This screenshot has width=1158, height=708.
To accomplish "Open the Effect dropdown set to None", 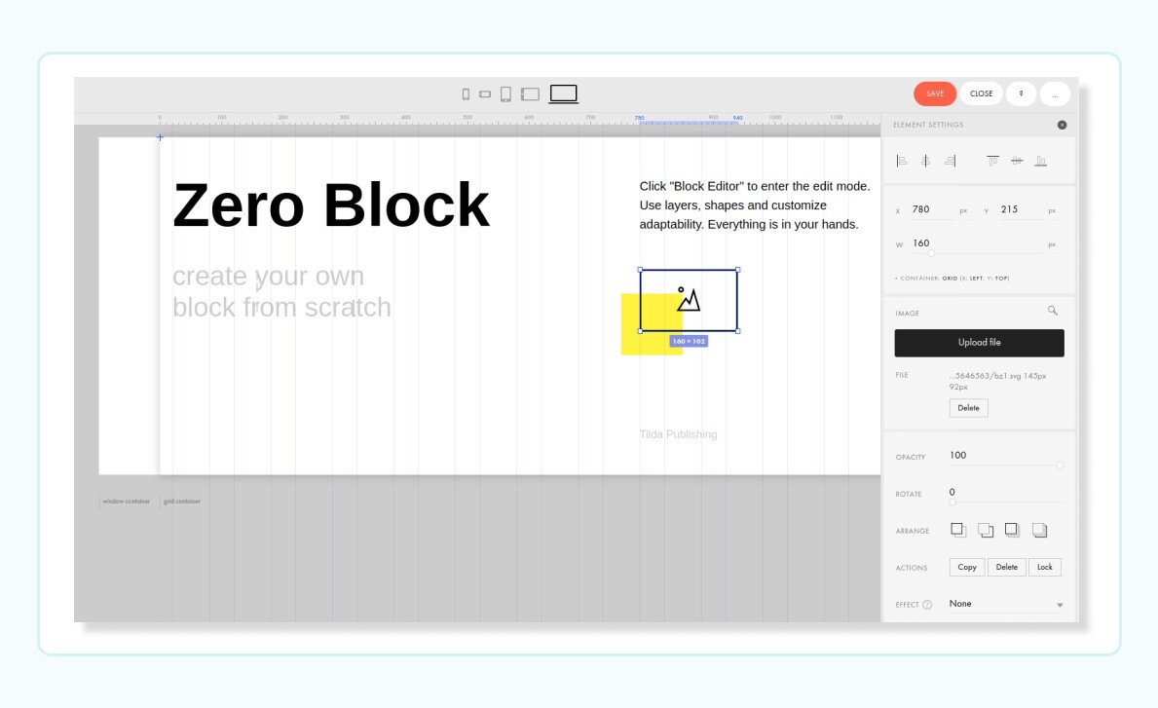I will [x=1006, y=604].
